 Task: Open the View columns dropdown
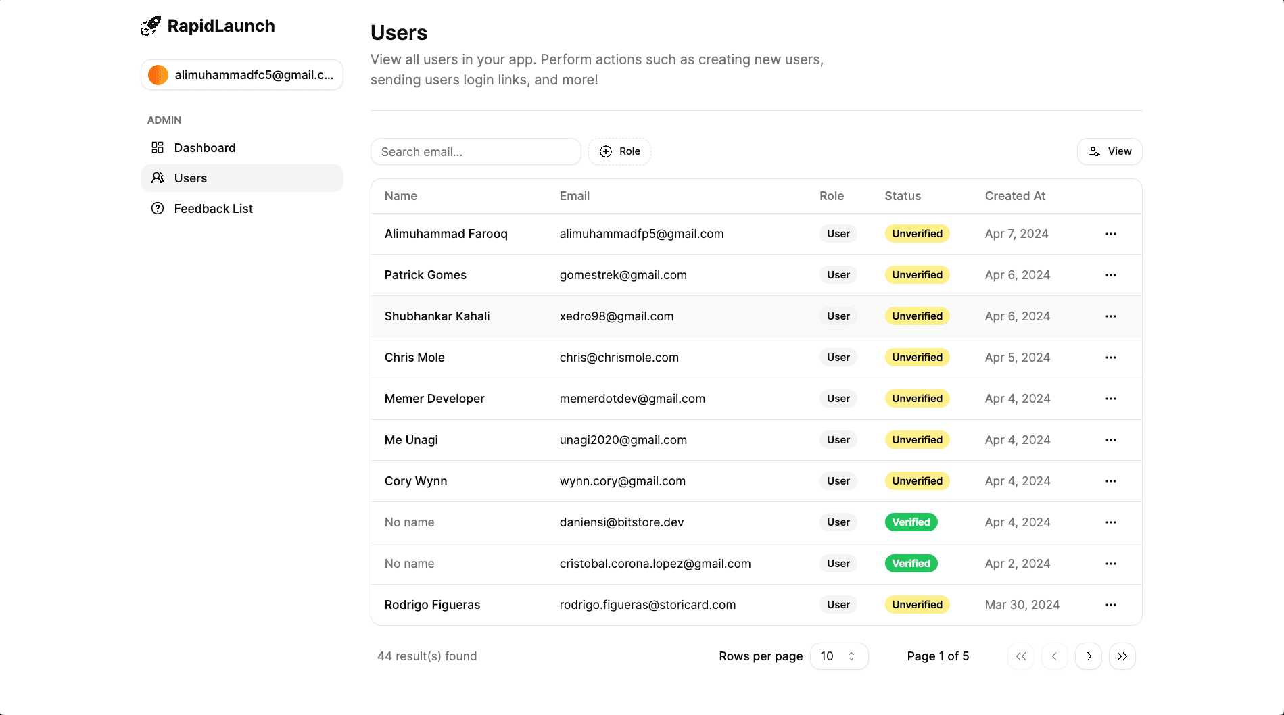tap(1110, 151)
